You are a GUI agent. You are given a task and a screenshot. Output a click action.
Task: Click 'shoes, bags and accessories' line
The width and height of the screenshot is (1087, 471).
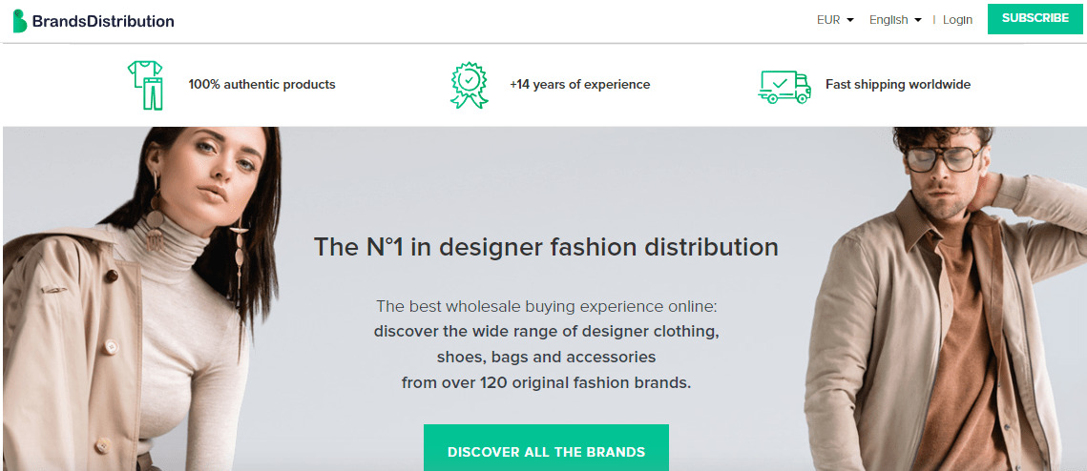(546, 358)
